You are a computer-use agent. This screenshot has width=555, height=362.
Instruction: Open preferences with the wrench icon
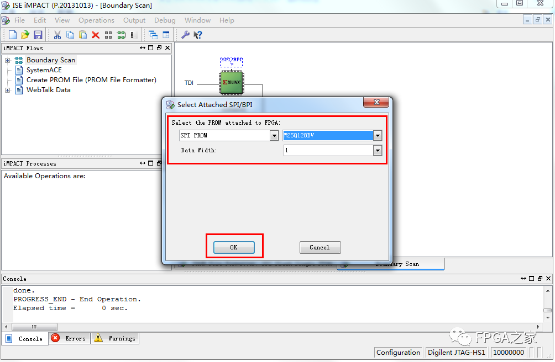(185, 35)
